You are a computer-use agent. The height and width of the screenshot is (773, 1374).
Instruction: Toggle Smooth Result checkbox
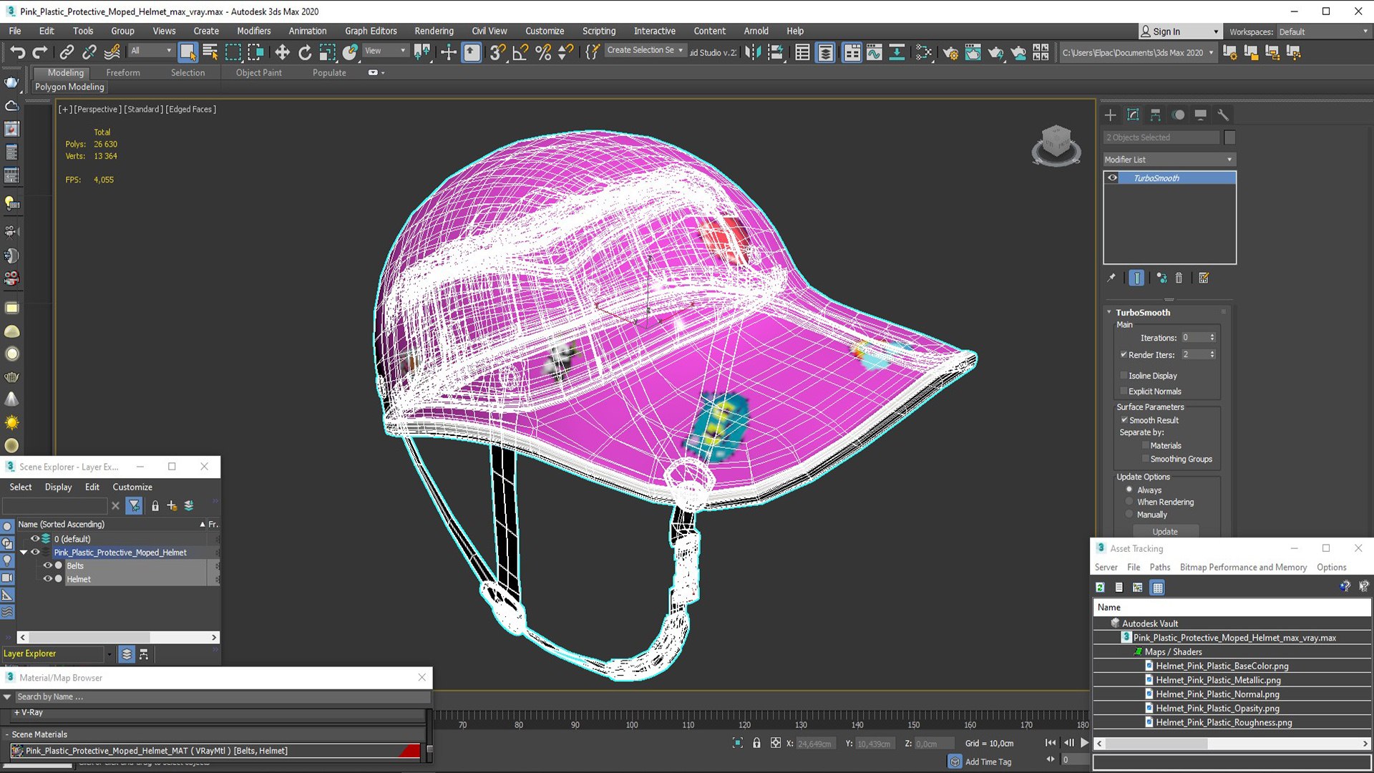tap(1124, 420)
